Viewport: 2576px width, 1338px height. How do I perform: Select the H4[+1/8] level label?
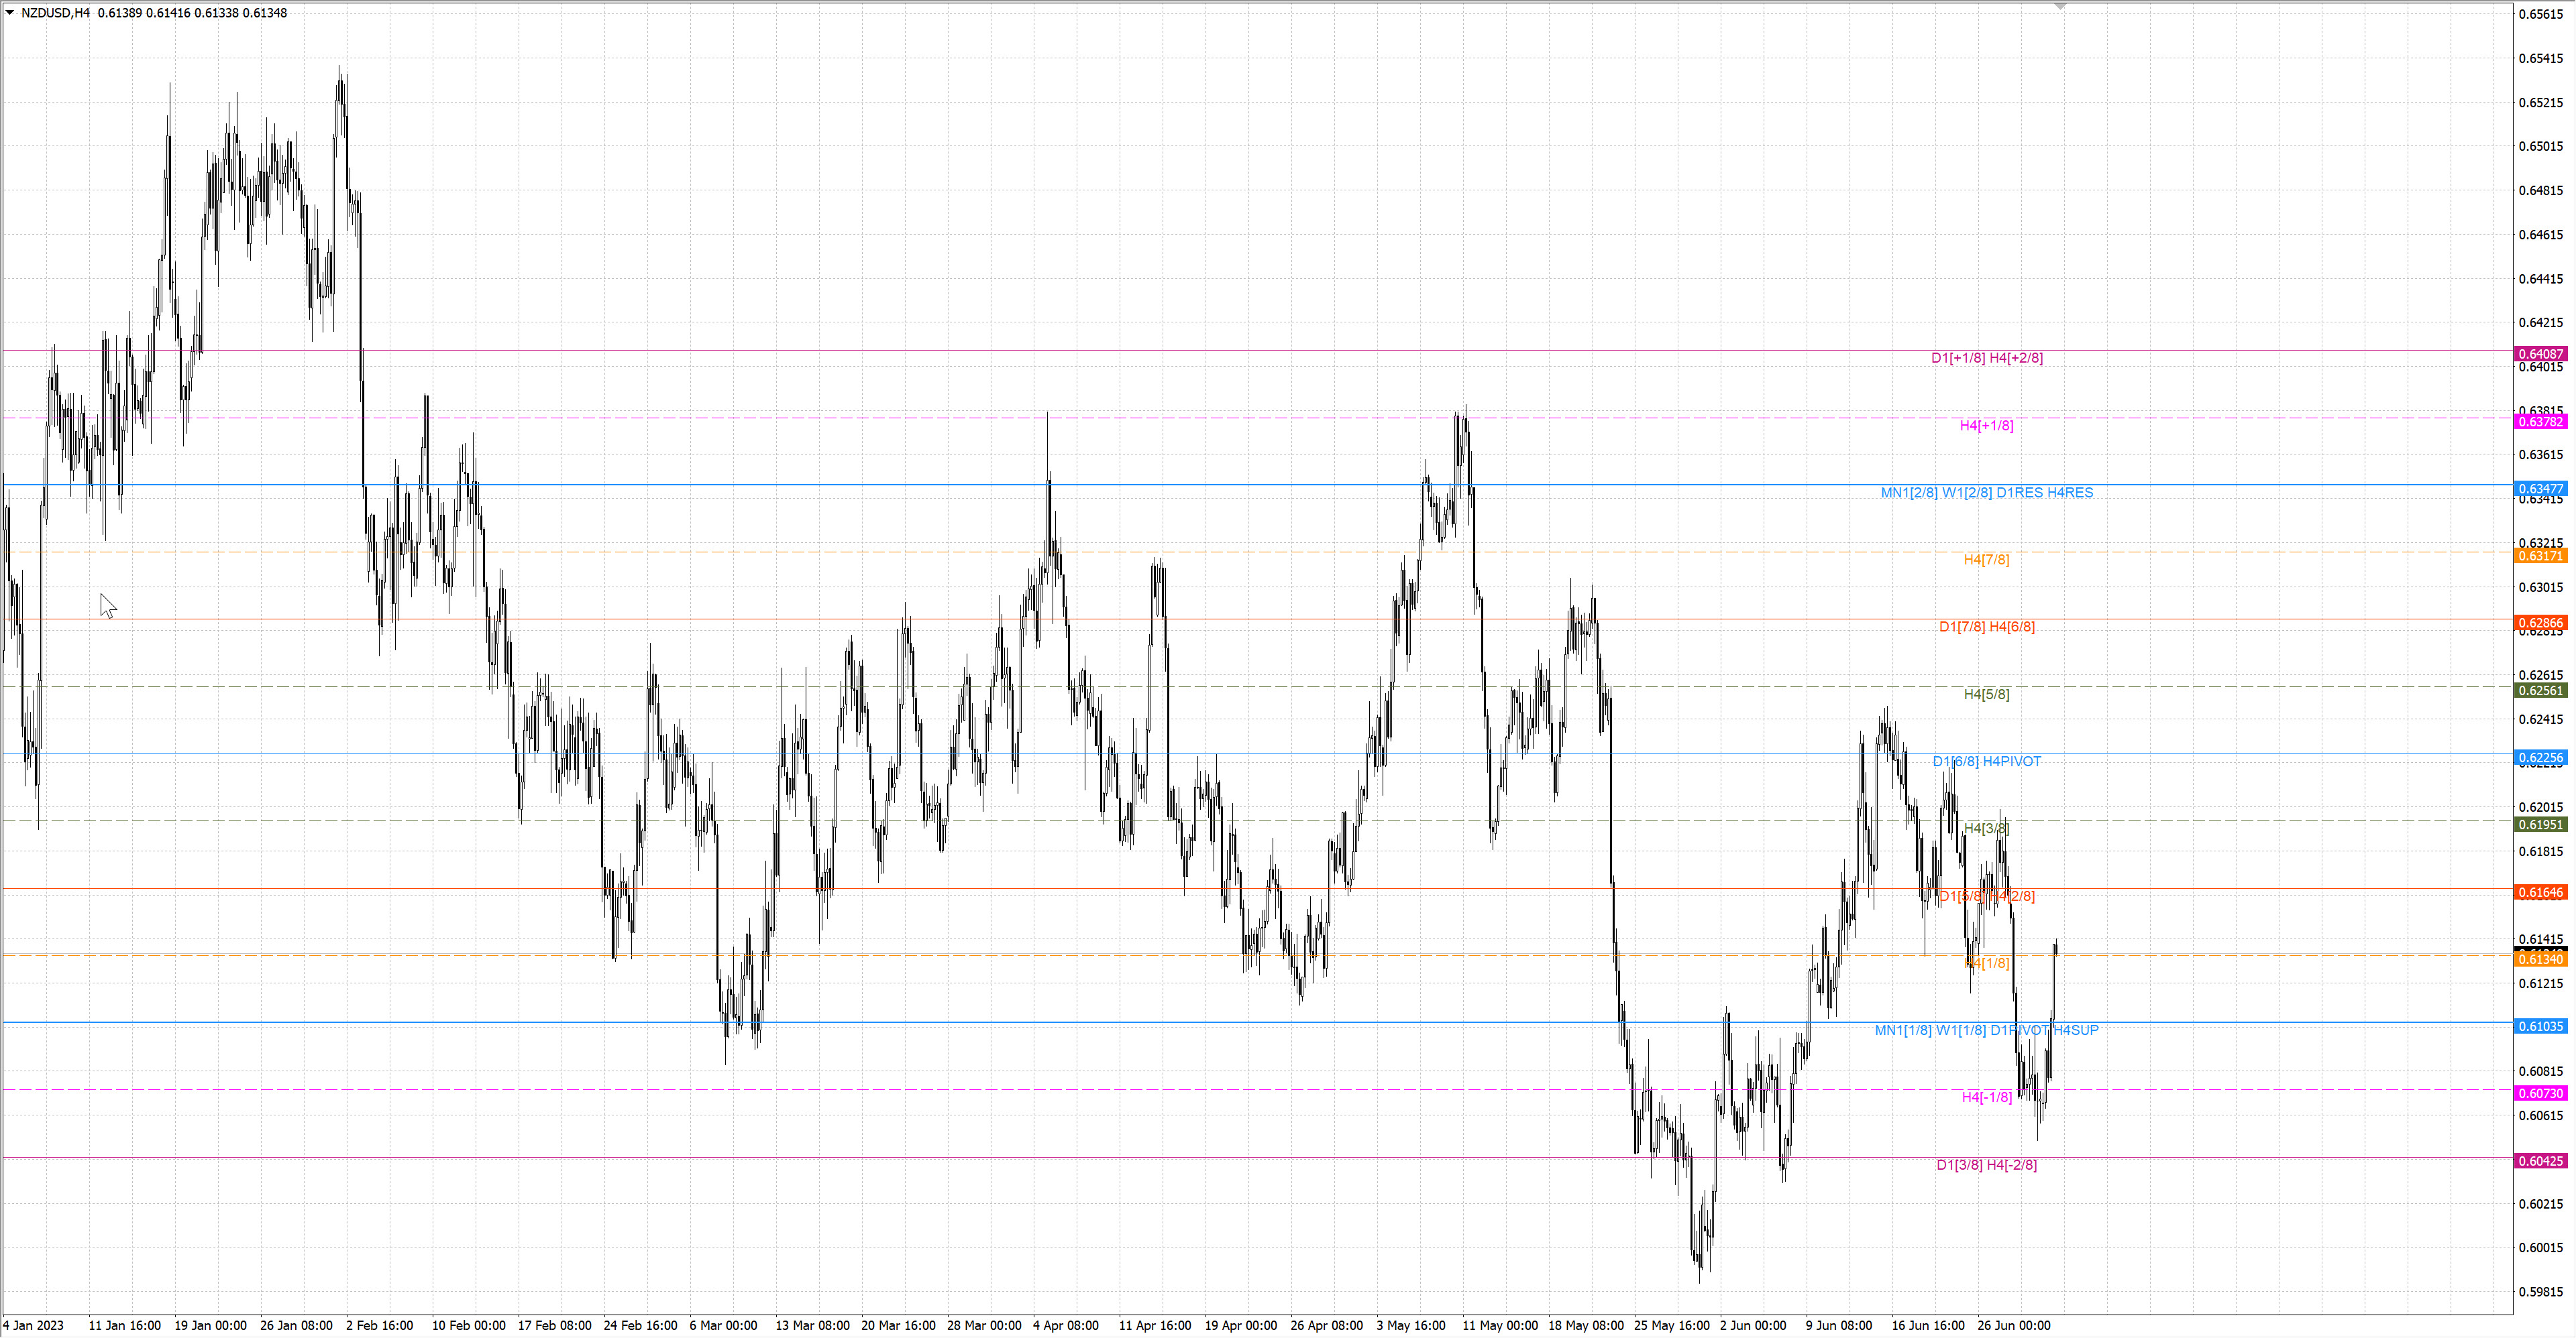tap(1987, 426)
